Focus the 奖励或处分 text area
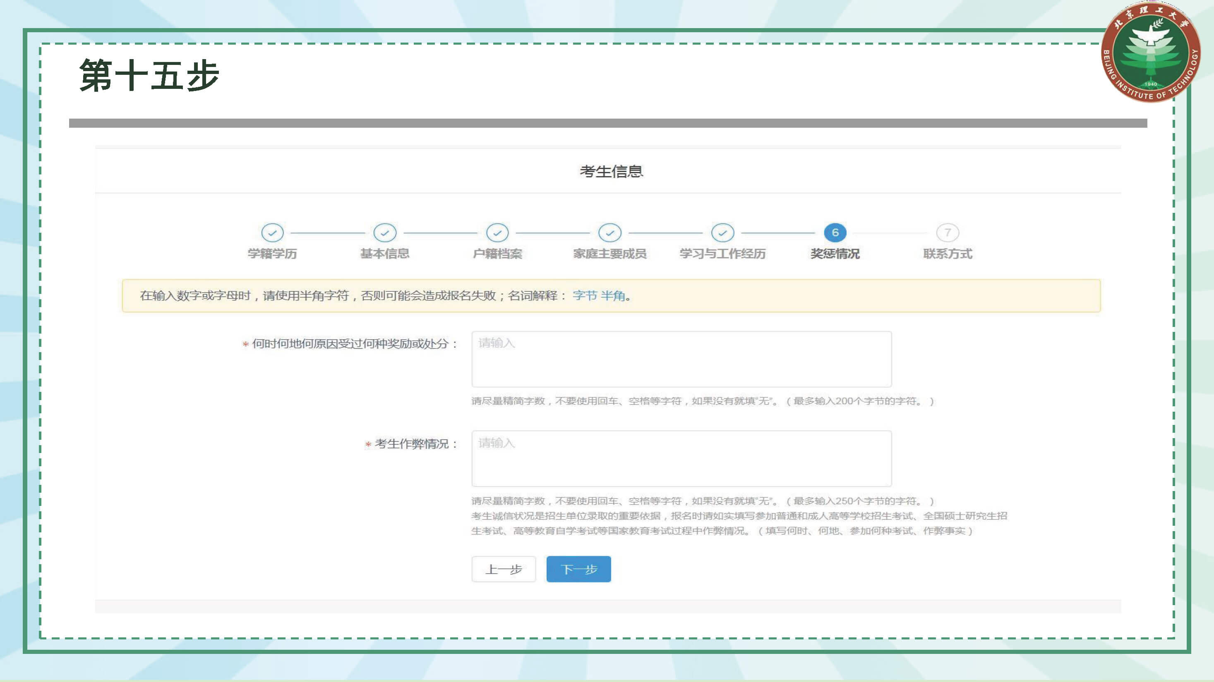 click(681, 359)
